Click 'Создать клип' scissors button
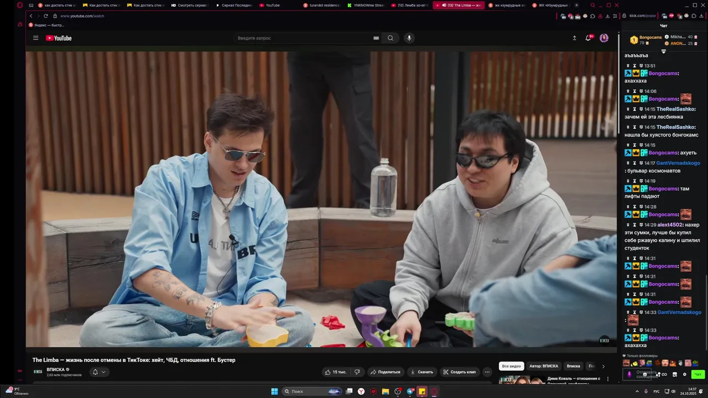Screen dimensions: 708x398 tap(460, 372)
